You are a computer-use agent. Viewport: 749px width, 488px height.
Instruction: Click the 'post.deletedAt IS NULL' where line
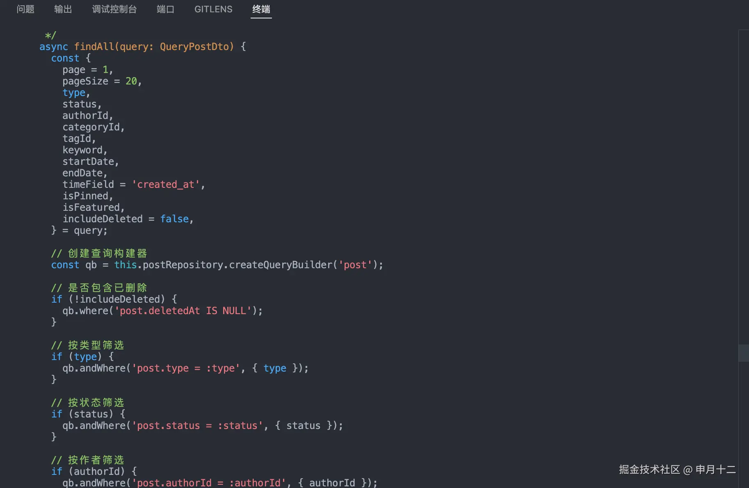pyautogui.click(x=162, y=311)
